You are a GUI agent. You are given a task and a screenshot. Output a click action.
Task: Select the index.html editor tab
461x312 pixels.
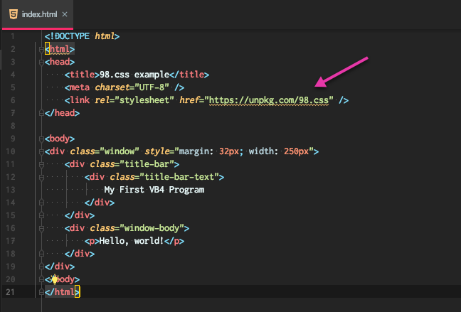point(38,14)
